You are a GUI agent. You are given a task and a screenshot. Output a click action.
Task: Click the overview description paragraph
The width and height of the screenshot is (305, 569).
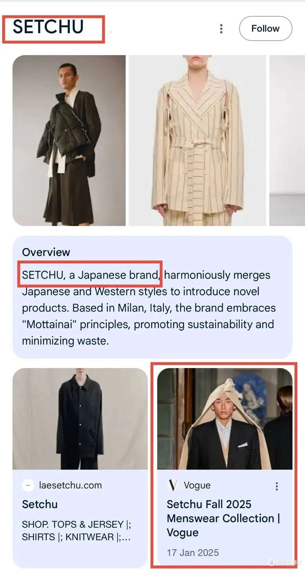click(149, 308)
